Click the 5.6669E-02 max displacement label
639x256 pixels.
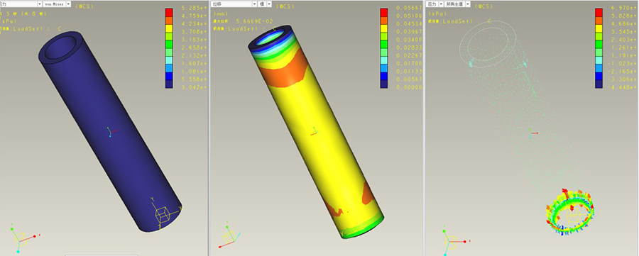click(x=254, y=21)
